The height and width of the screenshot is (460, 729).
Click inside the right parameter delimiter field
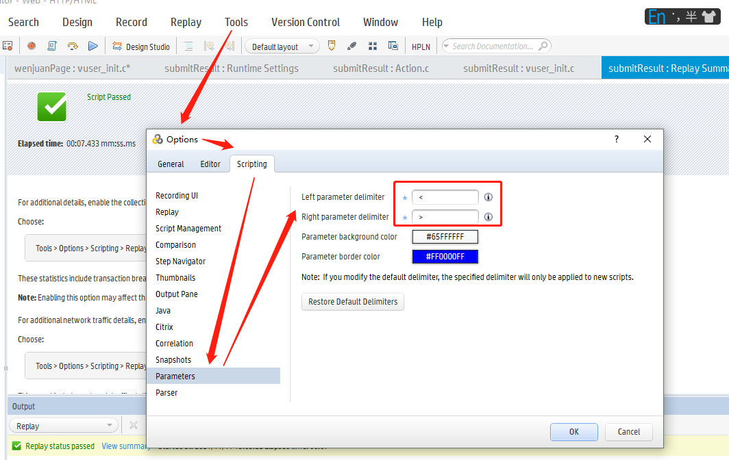click(445, 216)
